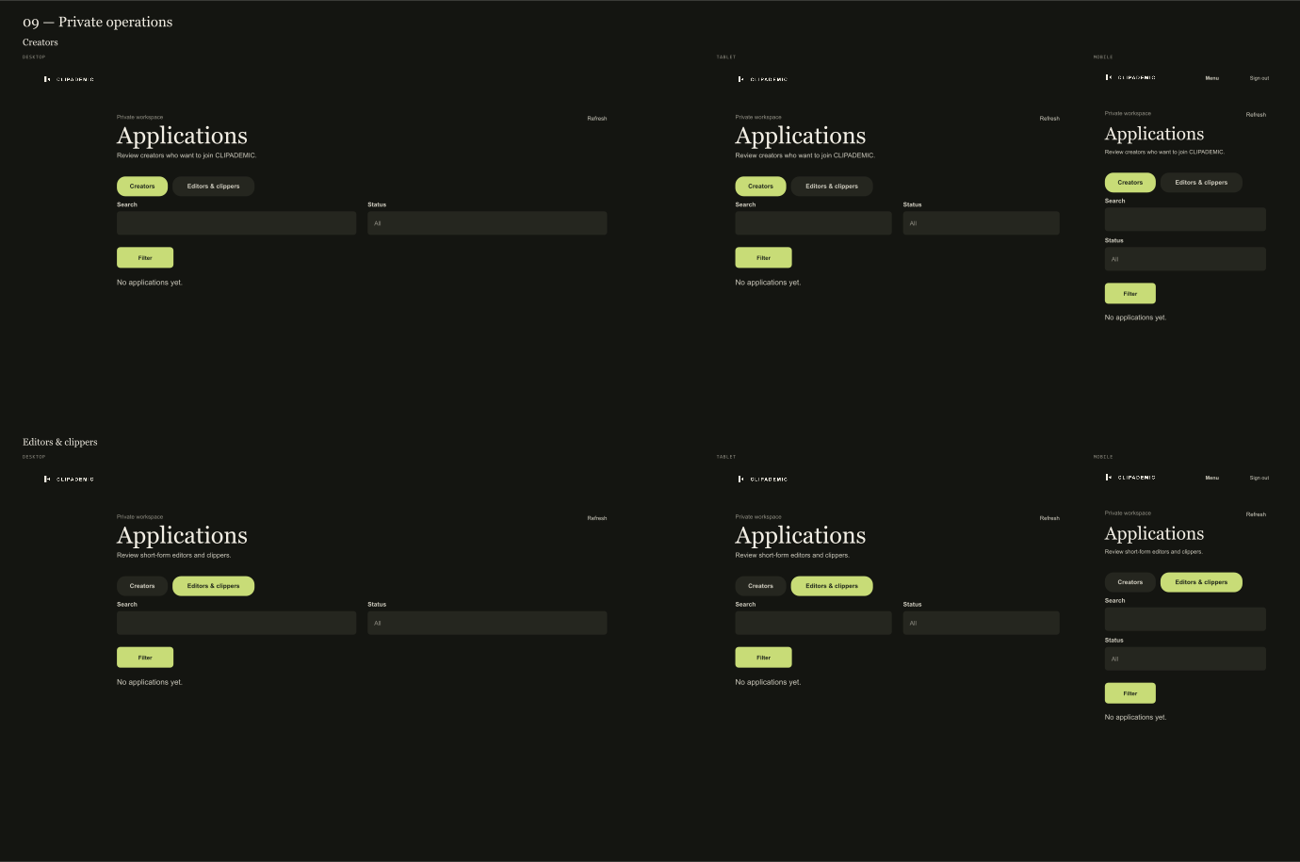
Task: Select Editors & clippers tab, Editors section mobile frame
Action: click(1201, 581)
